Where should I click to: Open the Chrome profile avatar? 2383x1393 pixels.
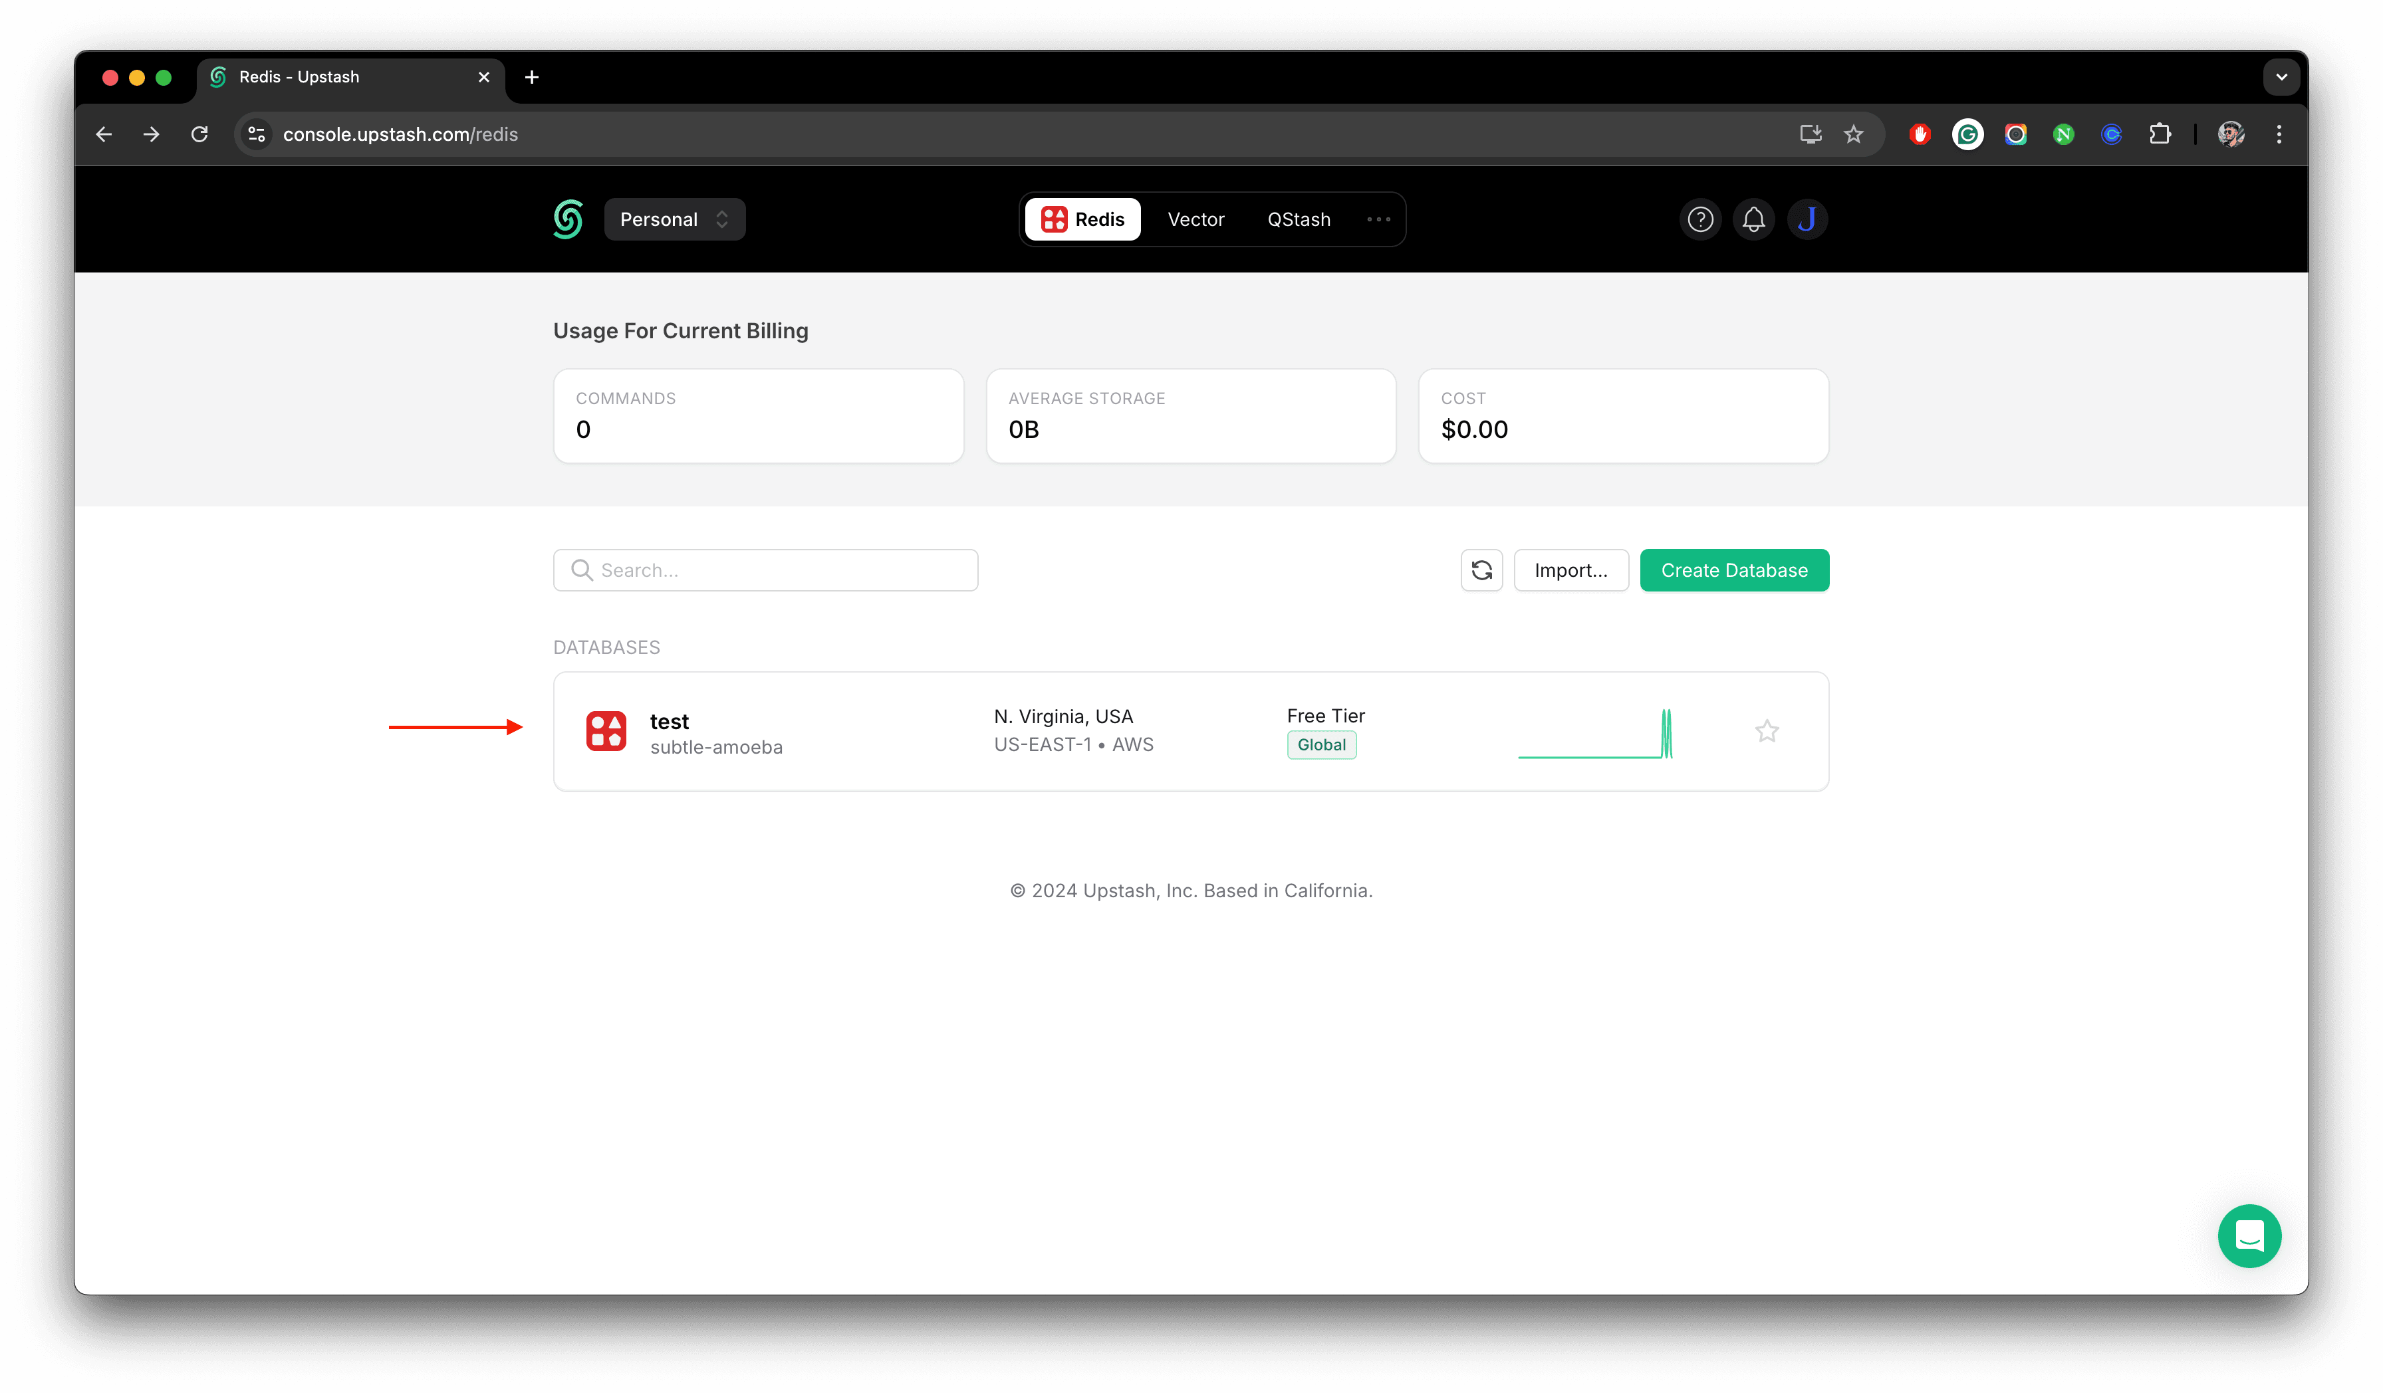click(x=2231, y=134)
